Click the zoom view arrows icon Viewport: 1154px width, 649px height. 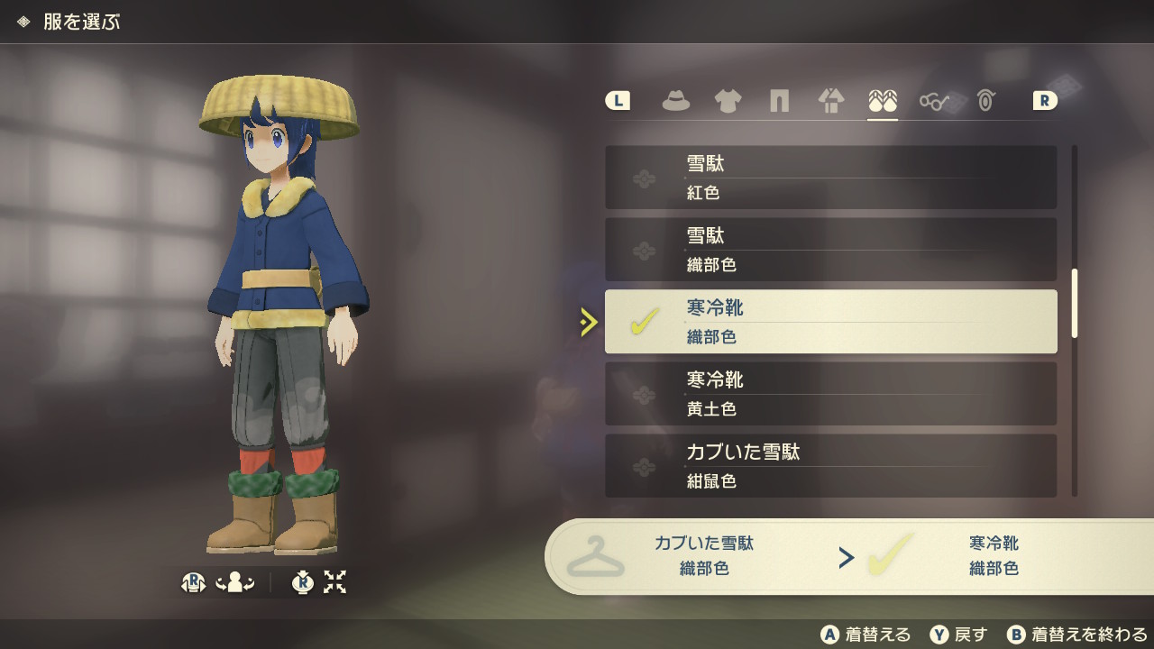pyautogui.click(x=334, y=583)
